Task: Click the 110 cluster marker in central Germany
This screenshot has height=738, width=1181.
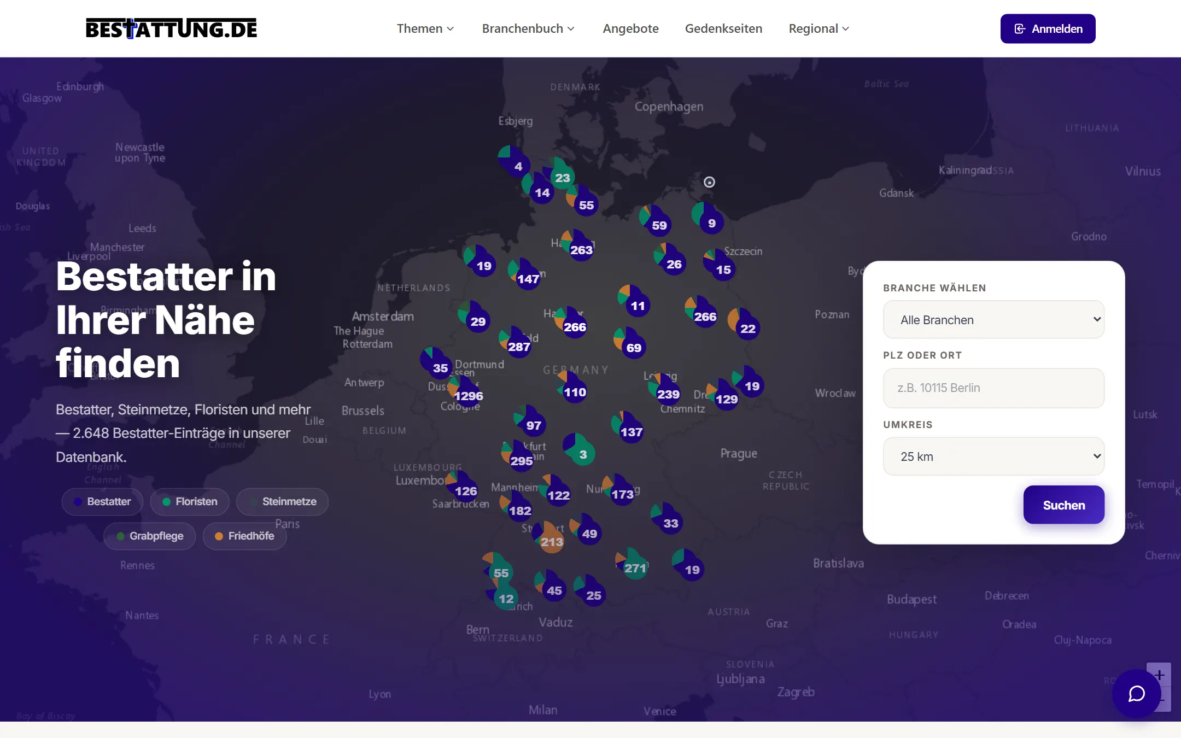Action: tap(572, 388)
